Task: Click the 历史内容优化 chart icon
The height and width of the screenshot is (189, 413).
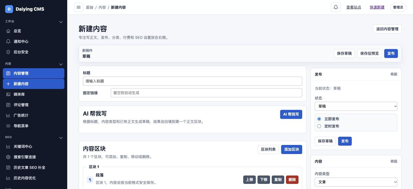Action: pos(8,178)
